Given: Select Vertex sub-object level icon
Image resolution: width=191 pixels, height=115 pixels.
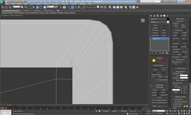Looking at the screenshot, I should pyautogui.click(x=154, y=61).
